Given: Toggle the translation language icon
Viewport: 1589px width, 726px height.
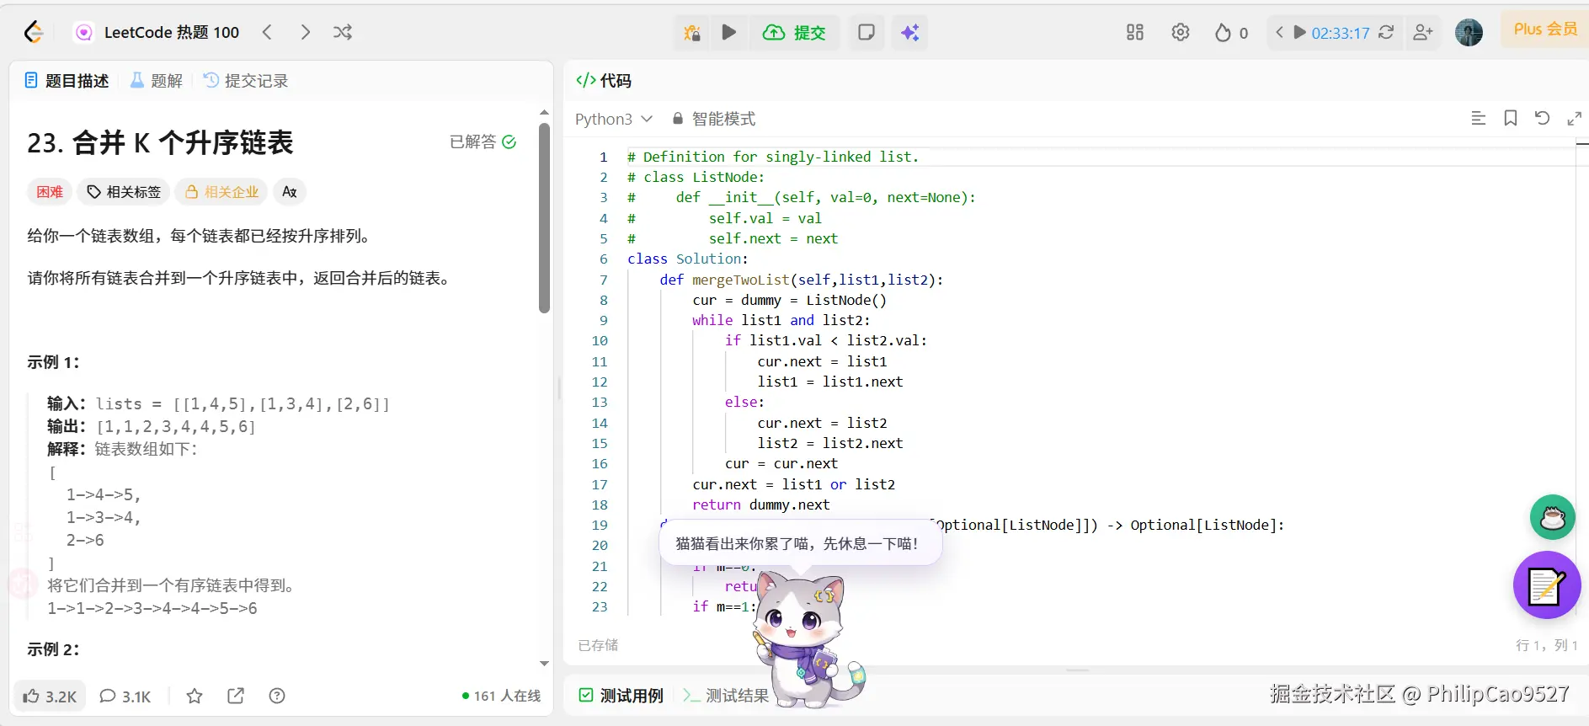Looking at the screenshot, I should point(290,192).
